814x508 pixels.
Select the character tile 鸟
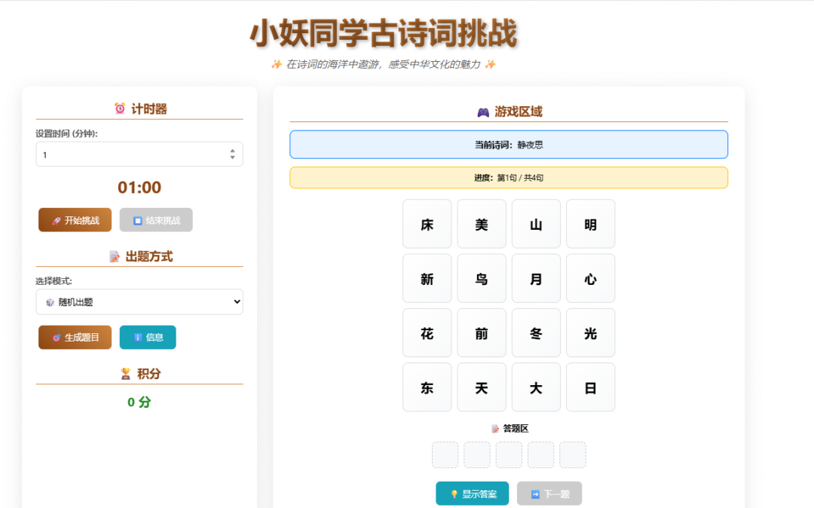pos(482,279)
